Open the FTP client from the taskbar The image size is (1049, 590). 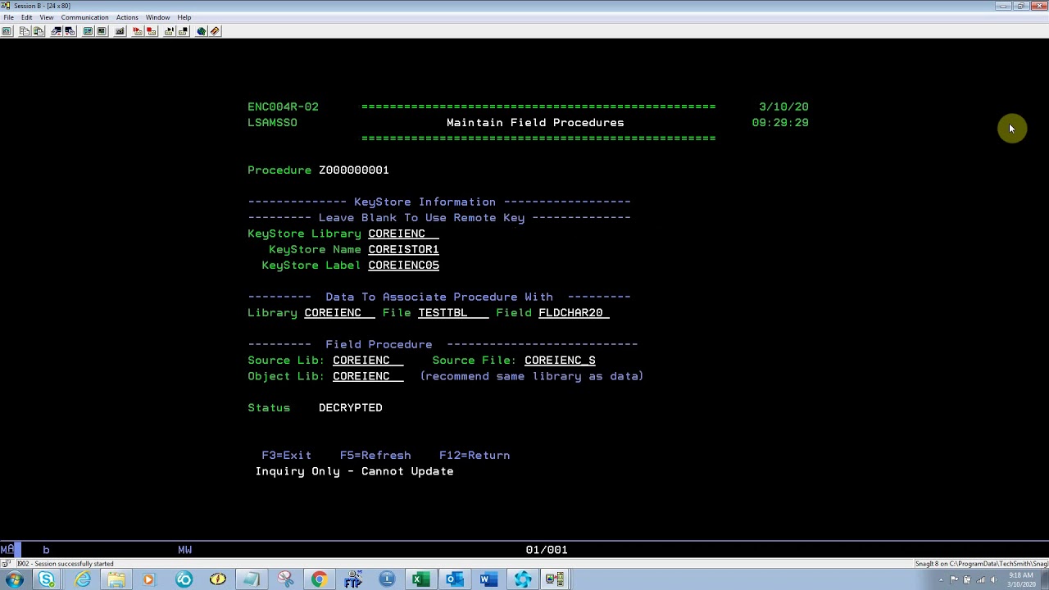(352, 580)
